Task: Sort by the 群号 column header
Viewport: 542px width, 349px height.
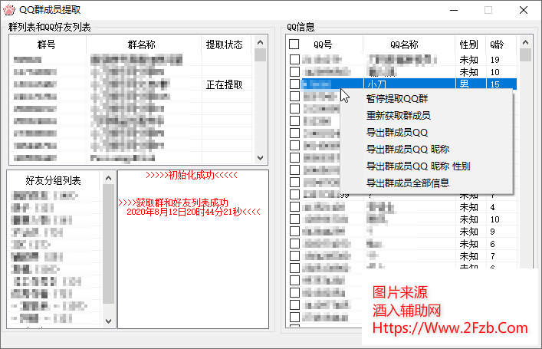Action: tap(48, 44)
